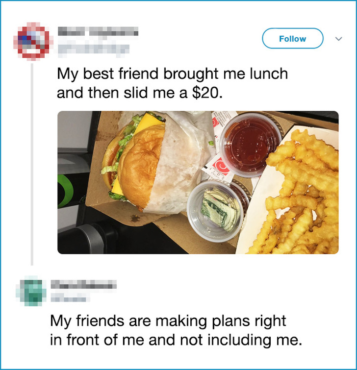The height and width of the screenshot is (370, 357).
Task: Click the crinkle-cut fries in the photo
Action: 301,194
